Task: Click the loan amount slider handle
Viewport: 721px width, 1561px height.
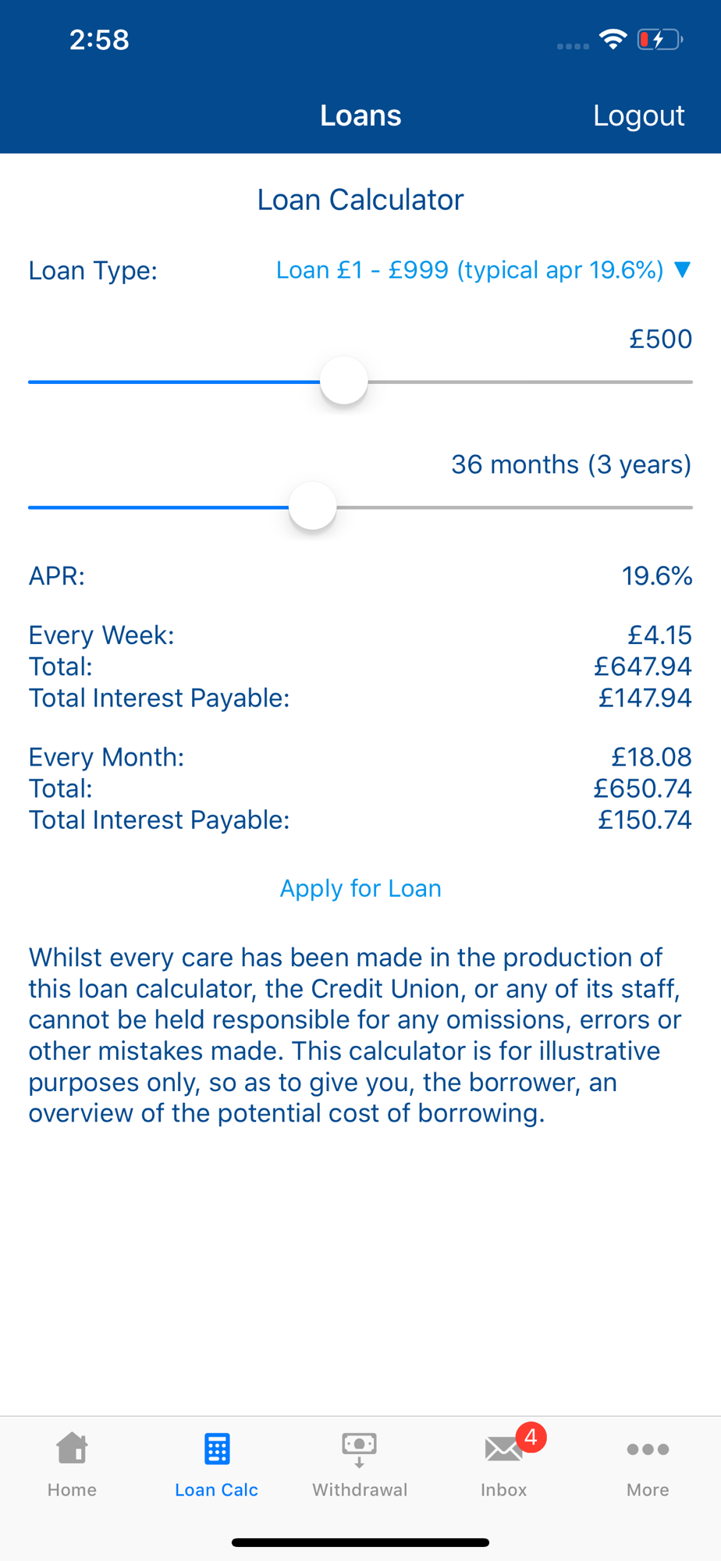Action: click(x=344, y=381)
